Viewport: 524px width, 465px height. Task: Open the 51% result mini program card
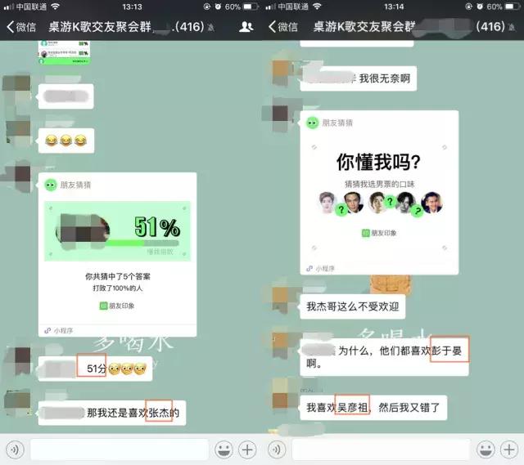click(117, 254)
